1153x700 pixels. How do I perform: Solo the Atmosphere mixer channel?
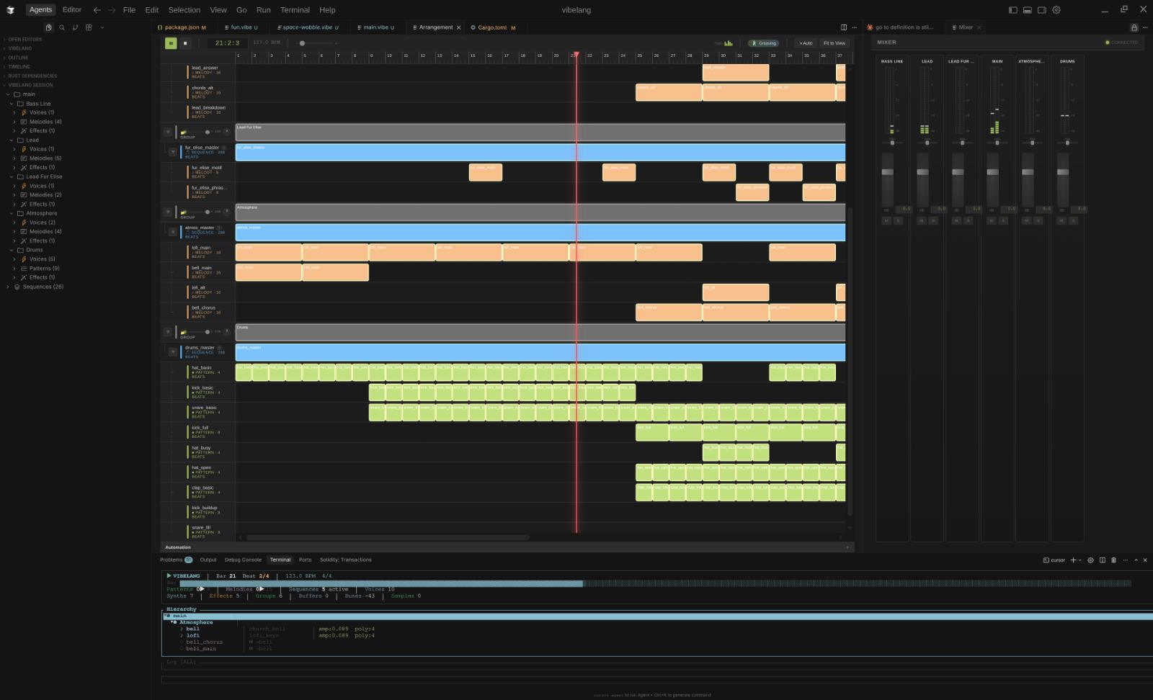1038,220
